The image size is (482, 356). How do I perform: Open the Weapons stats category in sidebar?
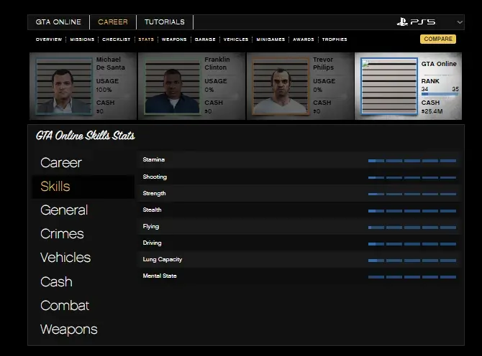69,329
